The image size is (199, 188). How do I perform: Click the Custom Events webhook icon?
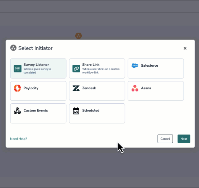[17, 111]
